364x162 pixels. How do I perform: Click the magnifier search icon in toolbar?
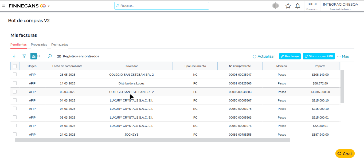pos(50,56)
